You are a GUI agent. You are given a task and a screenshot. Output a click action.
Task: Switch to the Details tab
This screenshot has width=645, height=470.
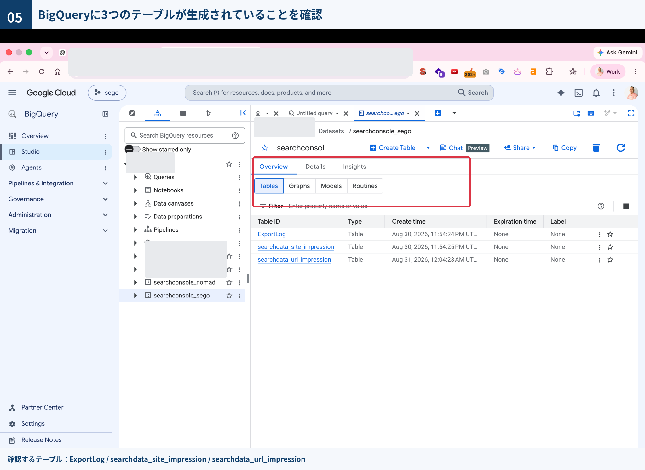pyautogui.click(x=315, y=167)
